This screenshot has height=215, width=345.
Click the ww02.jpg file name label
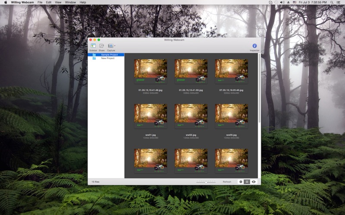click(191, 135)
